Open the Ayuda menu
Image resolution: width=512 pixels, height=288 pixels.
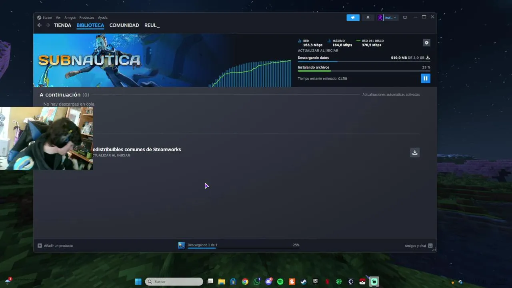(103, 18)
